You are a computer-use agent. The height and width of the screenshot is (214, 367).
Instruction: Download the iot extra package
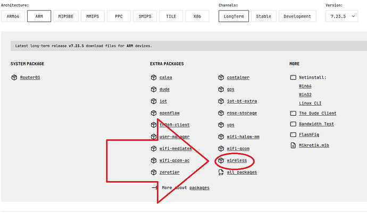click(x=163, y=101)
